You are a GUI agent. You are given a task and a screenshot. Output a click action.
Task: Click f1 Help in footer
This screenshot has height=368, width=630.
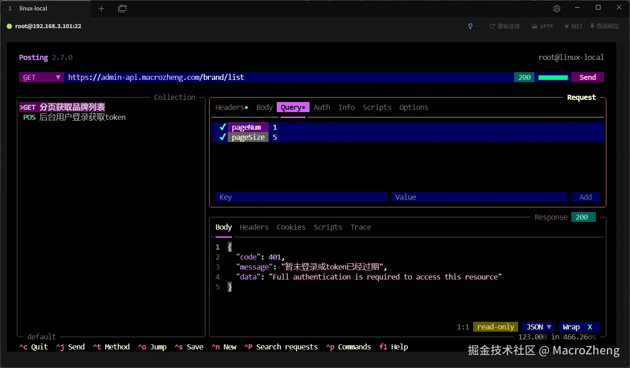tap(393, 347)
